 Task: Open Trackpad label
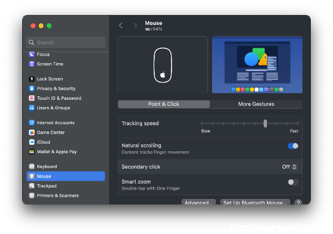click(47, 186)
